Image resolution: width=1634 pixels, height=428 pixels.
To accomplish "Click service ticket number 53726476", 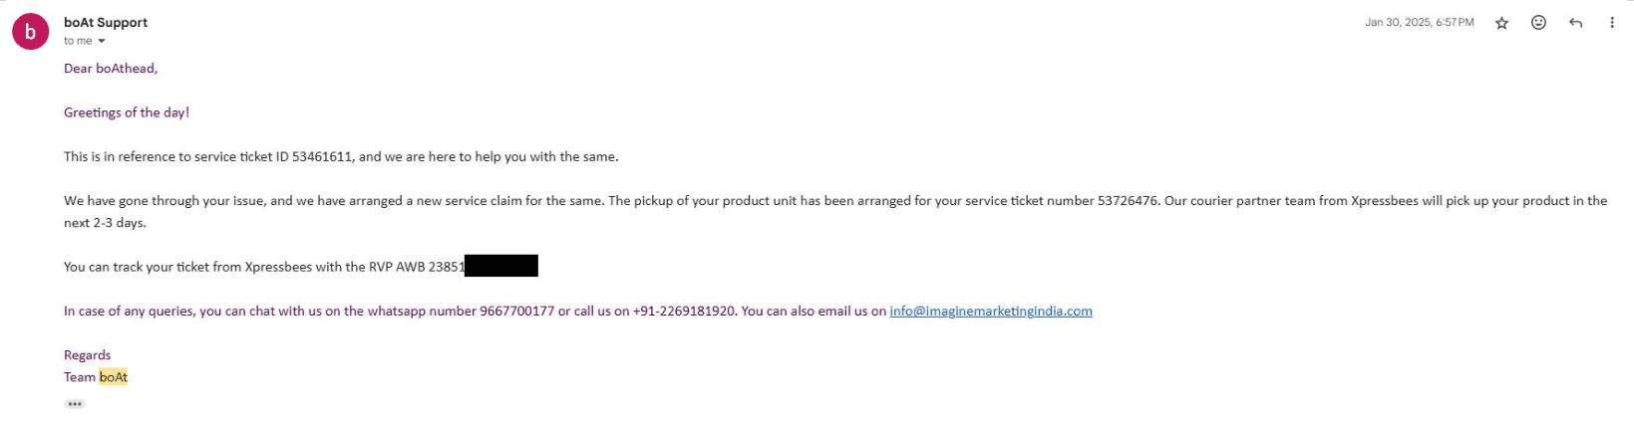I will point(1128,200).
